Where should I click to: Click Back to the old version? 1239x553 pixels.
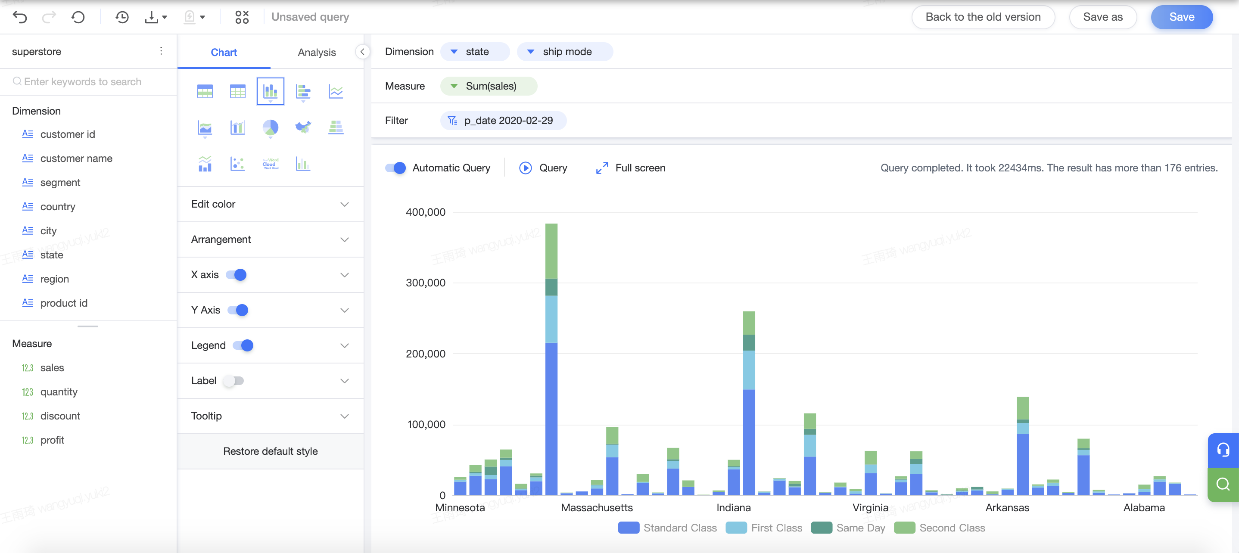pyautogui.click(x=983, y=17)
